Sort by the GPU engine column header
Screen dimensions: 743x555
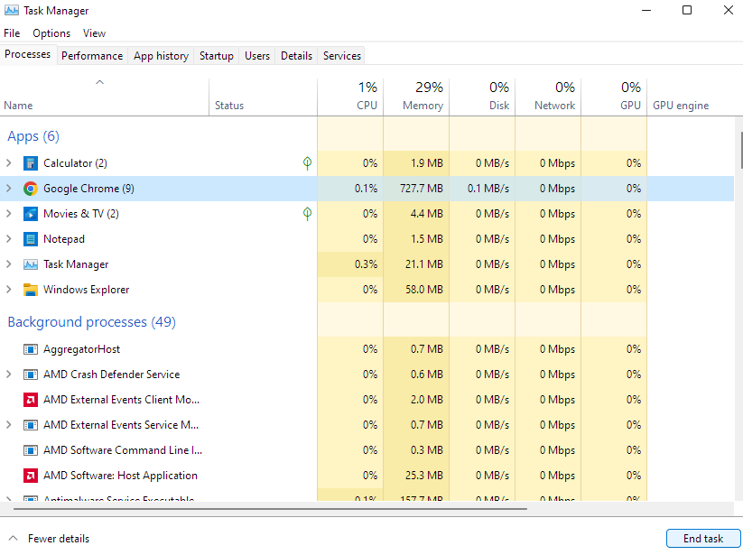(690, 97)
